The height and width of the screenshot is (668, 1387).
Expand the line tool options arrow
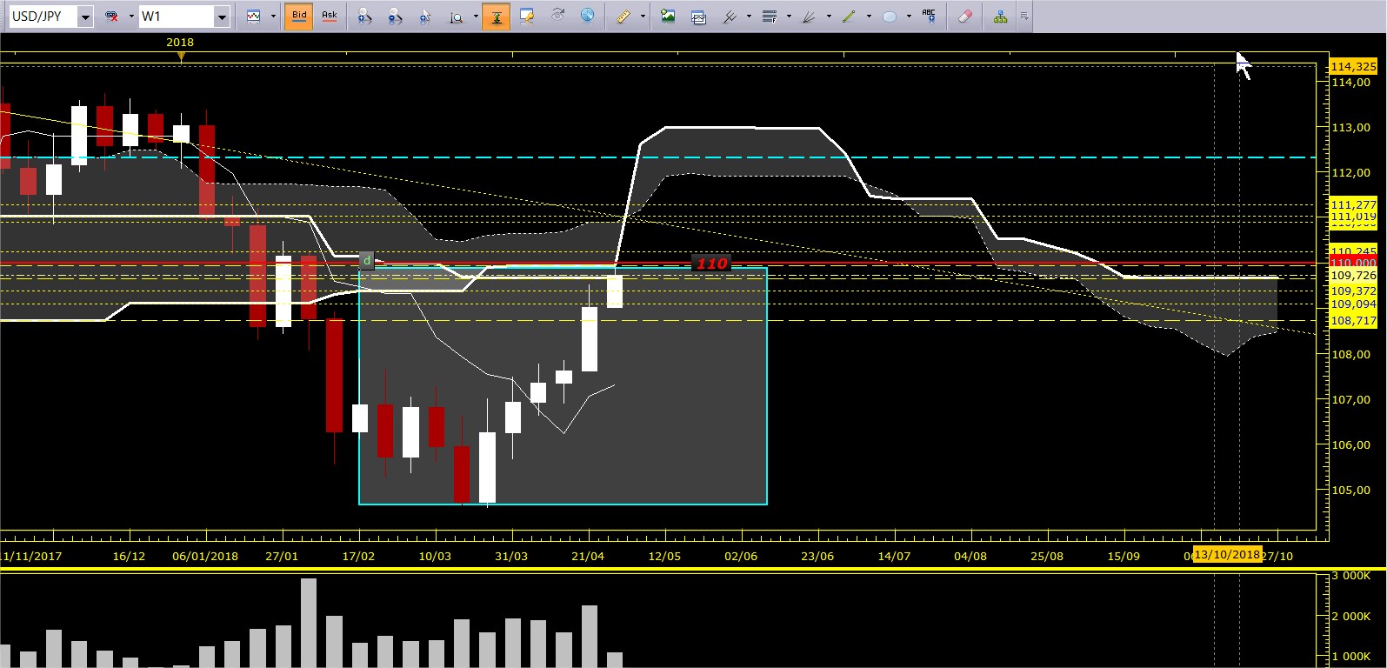(869, 17)
